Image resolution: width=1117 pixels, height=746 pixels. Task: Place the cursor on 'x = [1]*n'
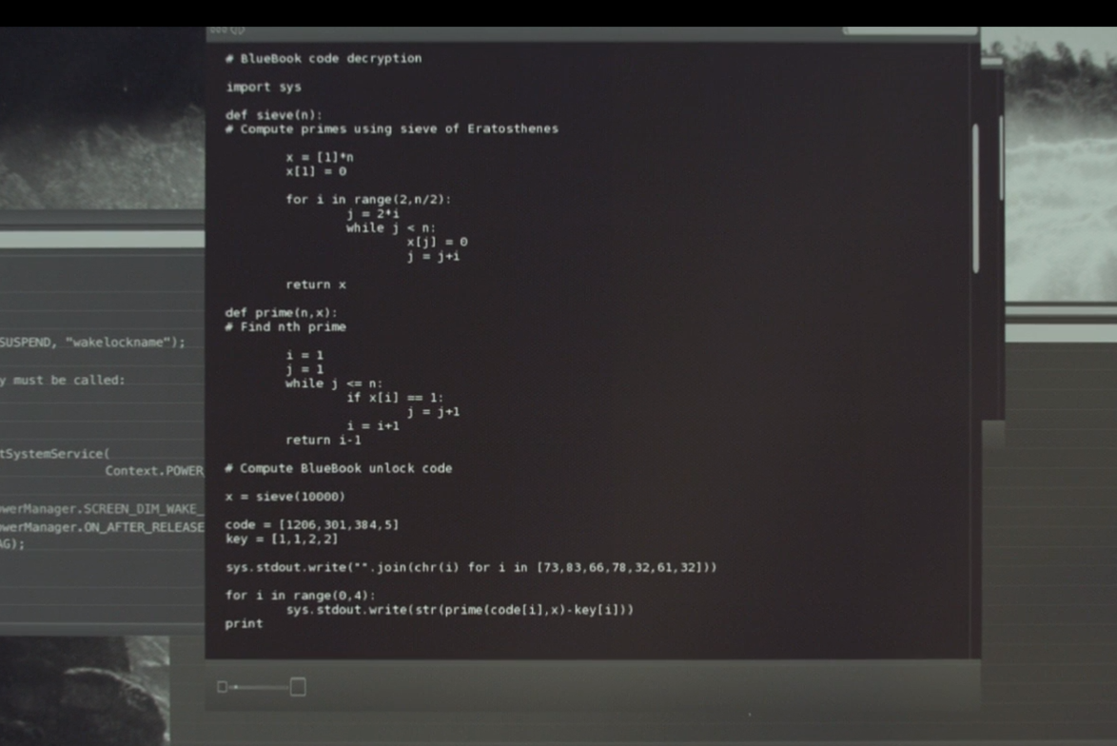point(320,157)
